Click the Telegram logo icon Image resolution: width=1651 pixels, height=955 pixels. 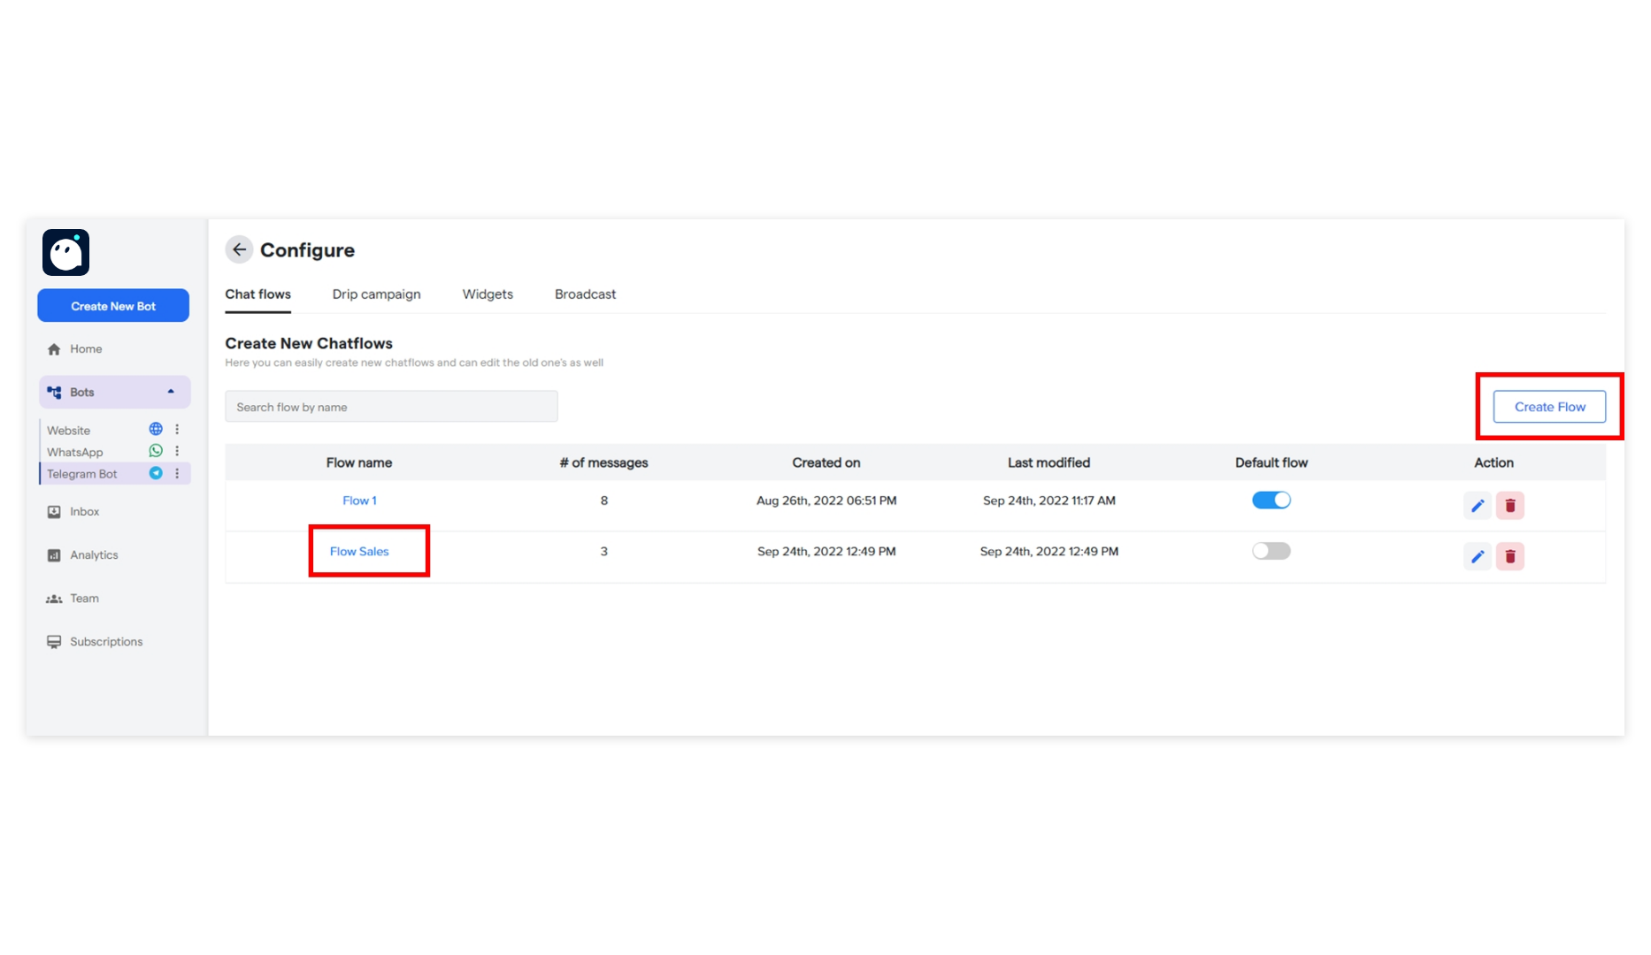pyautogui.click(x=156, y=474)
